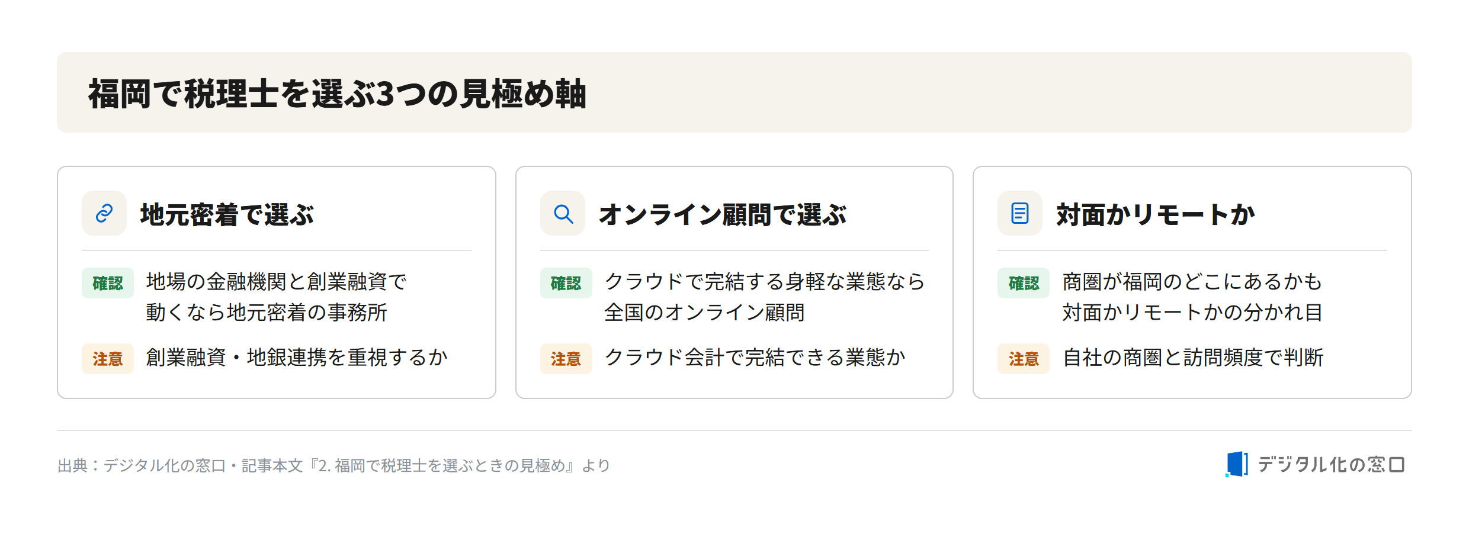This screenshot has height=534, width=1469.
Task: Click the orange 注意 badge in 地元密着 card
Action: [108, 359]
